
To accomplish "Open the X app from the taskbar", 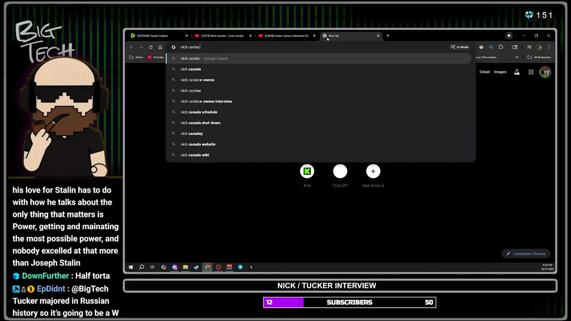I will tap(251, 267).
